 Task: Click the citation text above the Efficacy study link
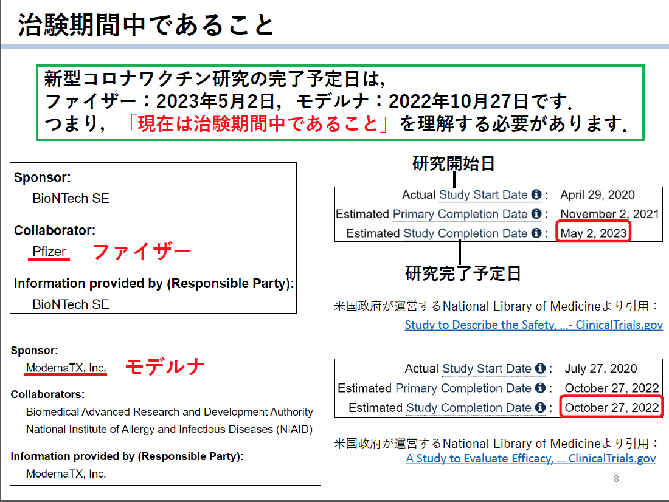click(x=496, y=444)
